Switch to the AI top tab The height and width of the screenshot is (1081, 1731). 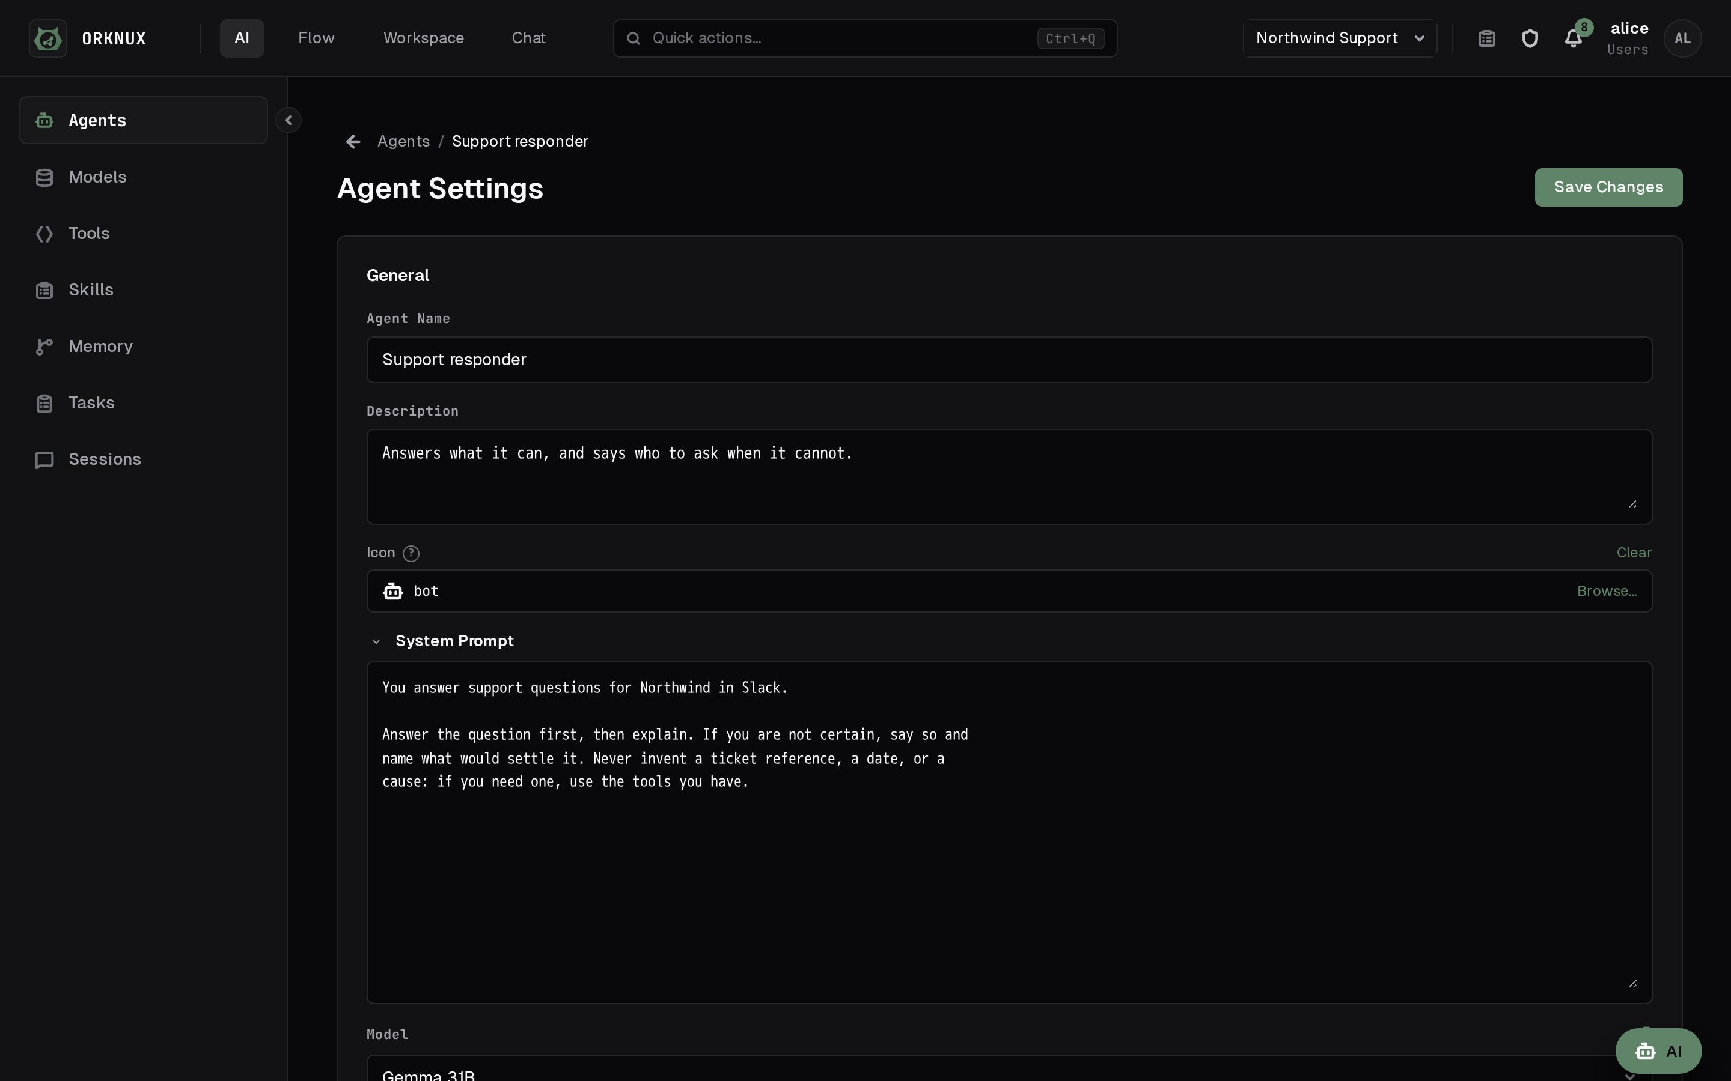tap(242, 38)
